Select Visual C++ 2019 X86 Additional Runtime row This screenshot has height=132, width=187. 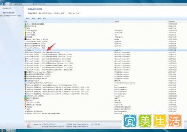coord(105,68)
